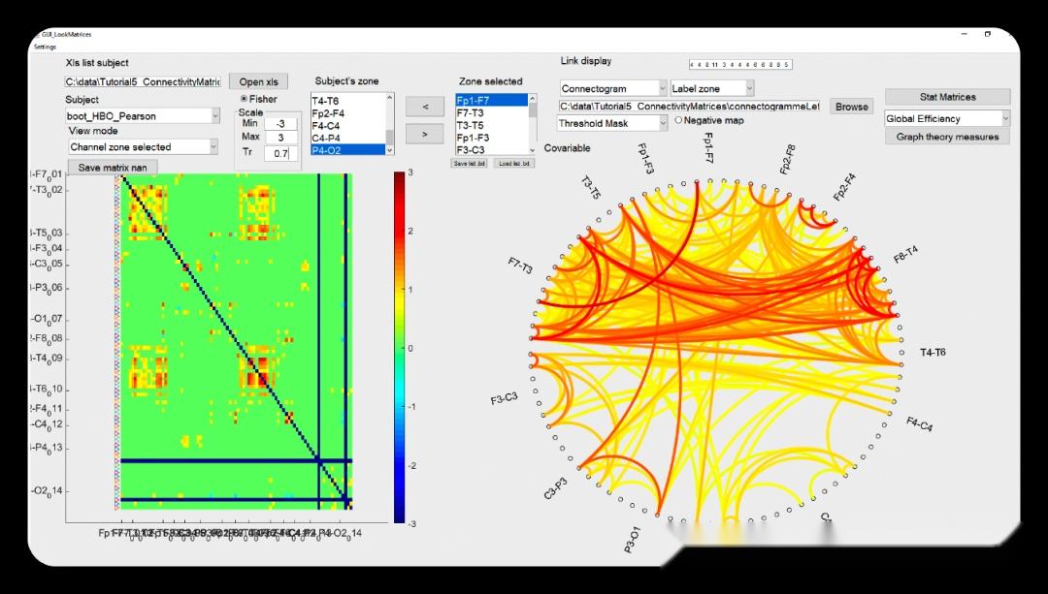Select P4-O2 in Subject's zone list
This screenshot has height=594, width=1048.
[x=347, y=150]
